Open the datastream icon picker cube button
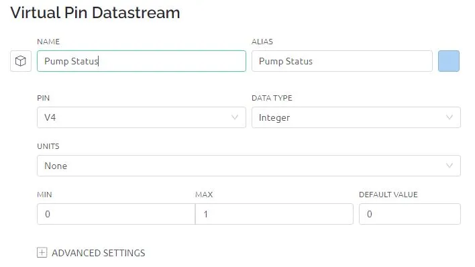Viewport: 475px width, 267px height. pos(21,61)
